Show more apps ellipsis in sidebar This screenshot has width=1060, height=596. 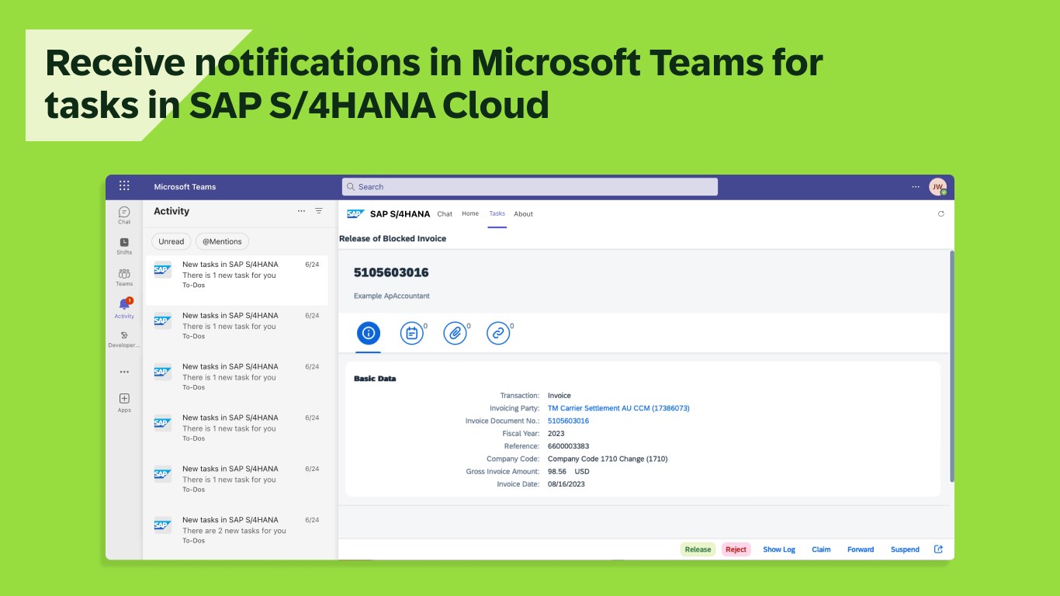pyautogui.click(x=124, y=372)
